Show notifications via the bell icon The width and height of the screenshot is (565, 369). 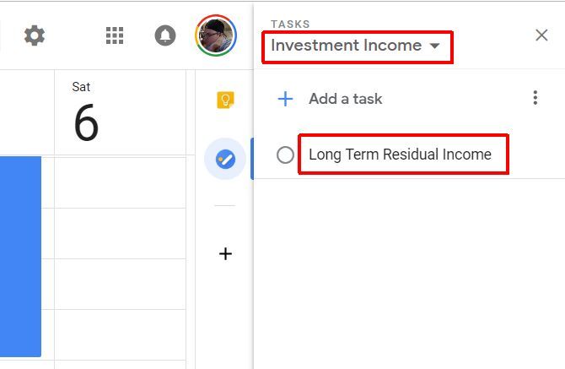165,35
